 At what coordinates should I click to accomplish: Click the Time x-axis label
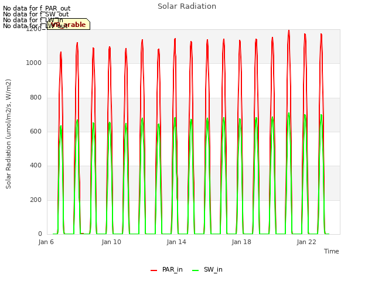pos(331,251)
